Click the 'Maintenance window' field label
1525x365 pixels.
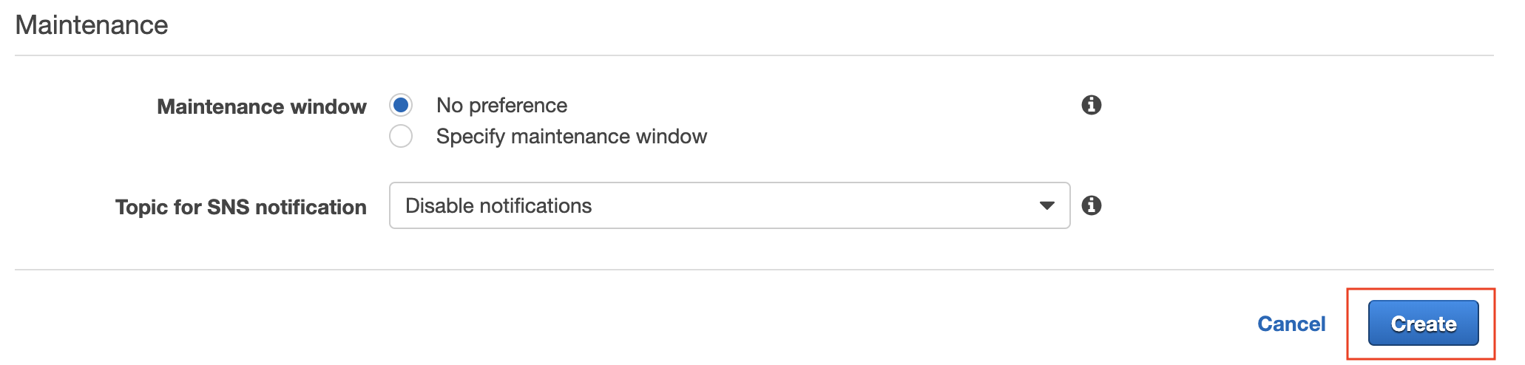click(261, 107)
